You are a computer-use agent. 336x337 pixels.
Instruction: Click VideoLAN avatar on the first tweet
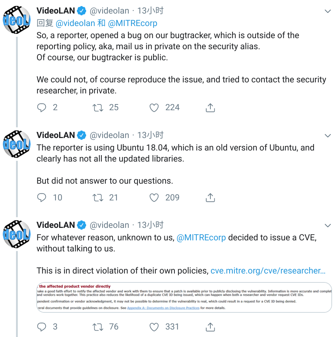17,19
